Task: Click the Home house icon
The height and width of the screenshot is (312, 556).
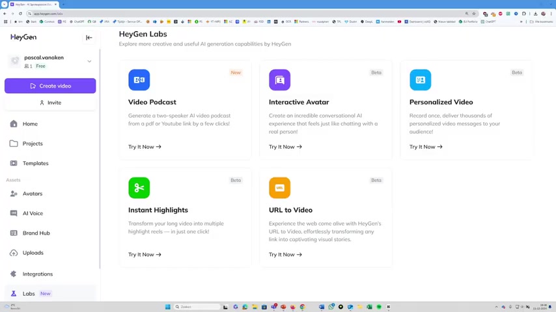Action: click(x=14, y=123)
